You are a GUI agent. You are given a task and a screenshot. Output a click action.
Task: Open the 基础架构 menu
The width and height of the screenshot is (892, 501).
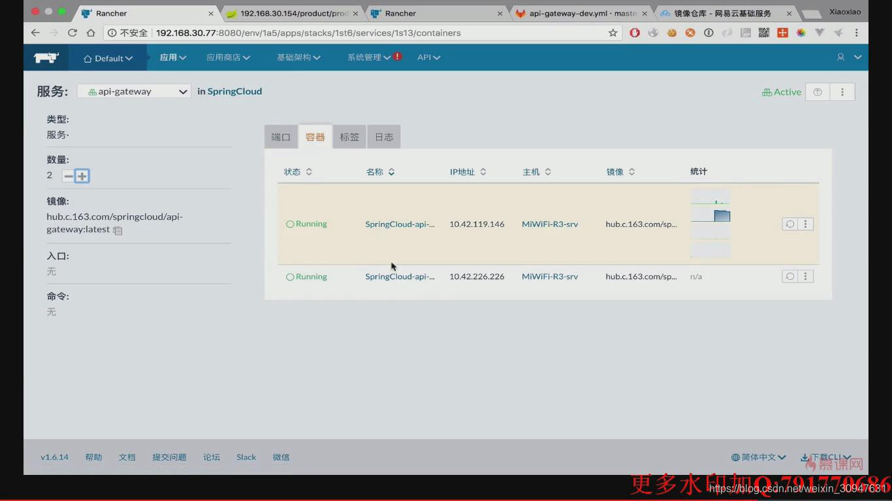[298, 57]
